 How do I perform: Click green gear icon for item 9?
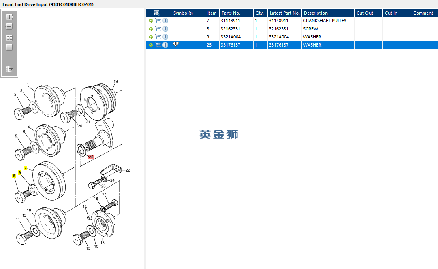(151, 37)
